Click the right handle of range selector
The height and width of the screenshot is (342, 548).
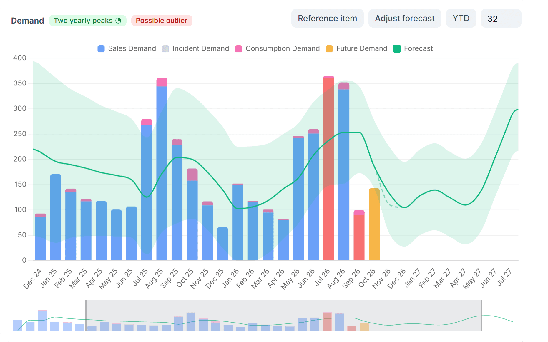point(481,316)
